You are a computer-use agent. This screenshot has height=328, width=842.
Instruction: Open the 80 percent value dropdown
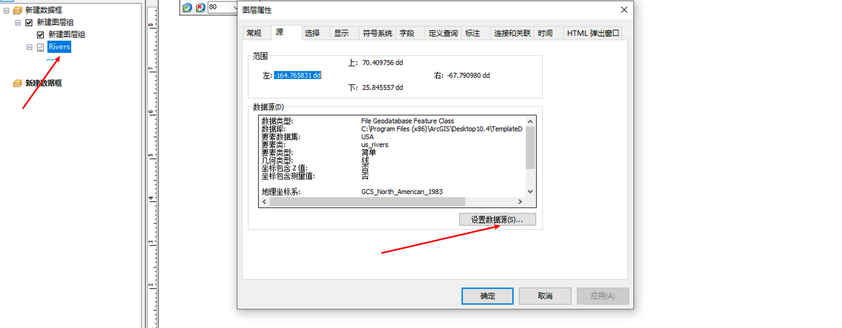(x=234, y=7)
